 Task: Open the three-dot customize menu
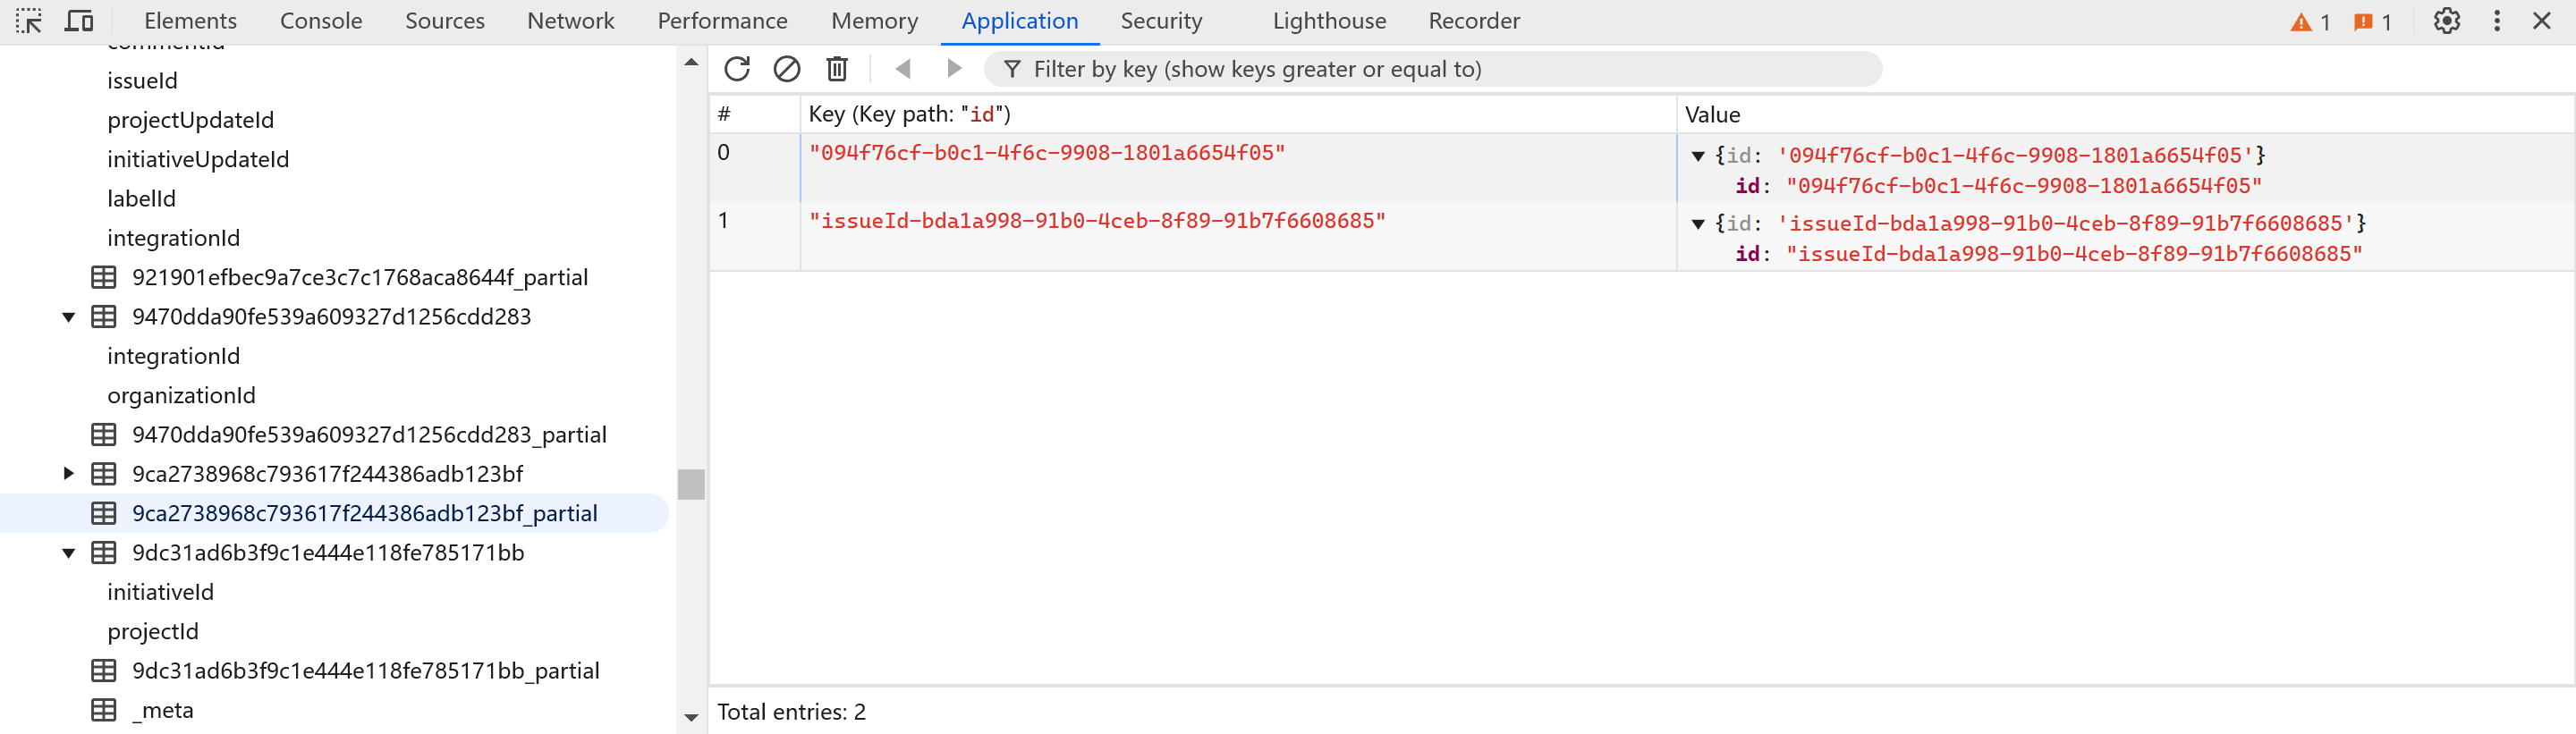(x=2497, y=21)
